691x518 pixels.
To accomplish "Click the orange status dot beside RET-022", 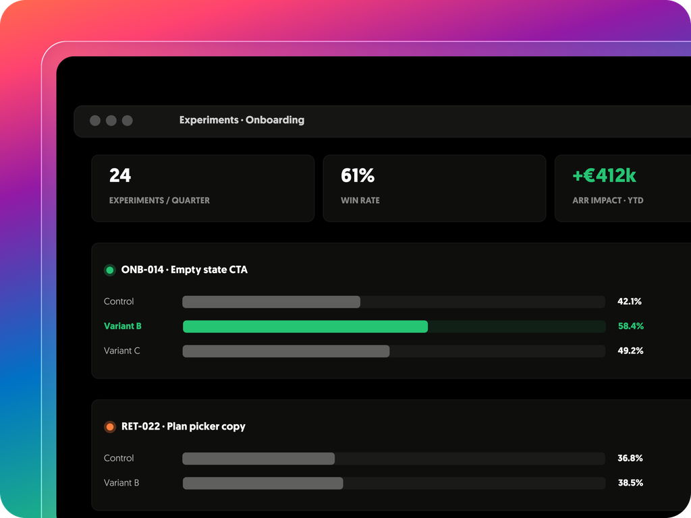I will (110, 427).
